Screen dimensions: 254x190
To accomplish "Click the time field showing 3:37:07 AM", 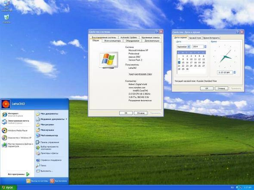I will (x=225, y=73).
